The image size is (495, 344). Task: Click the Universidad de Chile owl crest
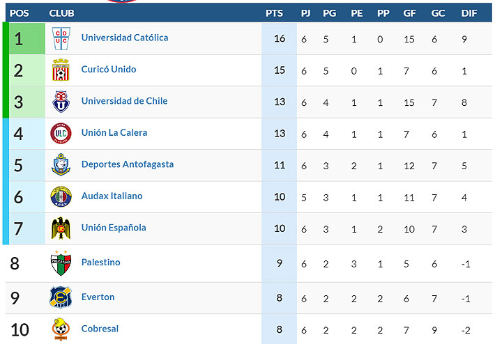[61, 102]
